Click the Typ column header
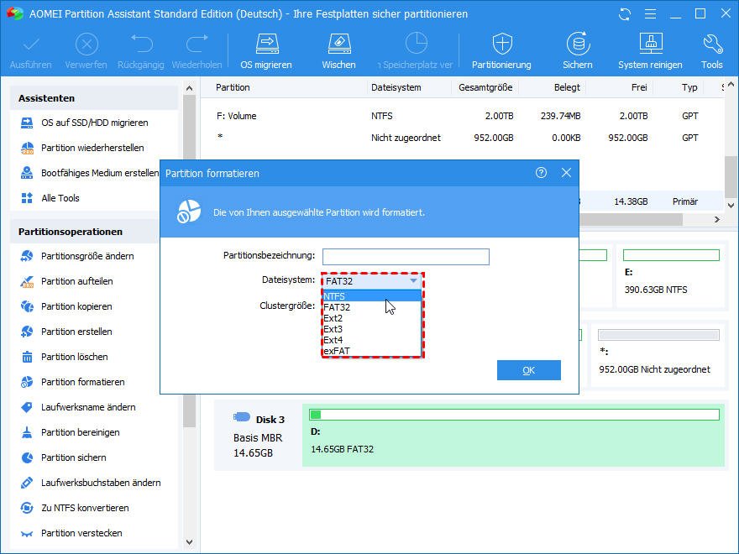The height and width of the screenshot is (554, 739). (x=689, y=87)
